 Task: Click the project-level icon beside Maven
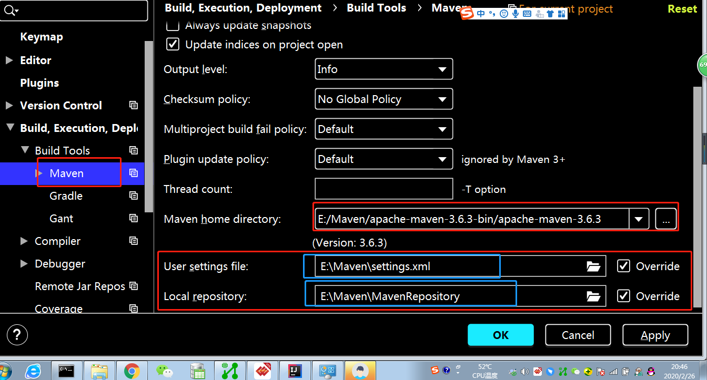click(x=134, y=173)
